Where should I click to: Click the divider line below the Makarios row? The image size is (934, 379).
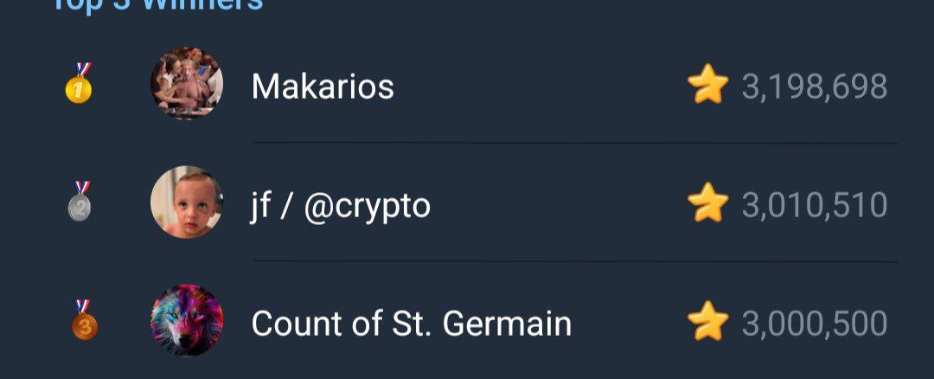coord(574,143)
